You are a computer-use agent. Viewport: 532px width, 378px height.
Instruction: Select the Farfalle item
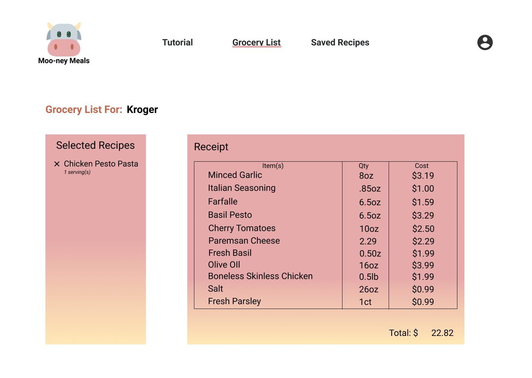(223, 202)
